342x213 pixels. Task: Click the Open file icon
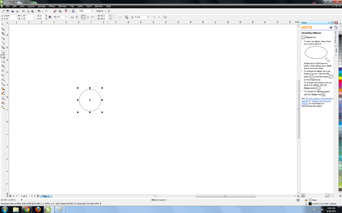tap(8, 11)
